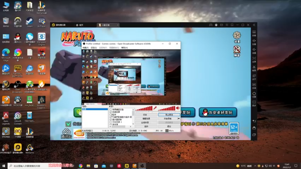Adjust the OBS desktop volume meter
This screenshot has height=169, width=301.
point(167,109)
